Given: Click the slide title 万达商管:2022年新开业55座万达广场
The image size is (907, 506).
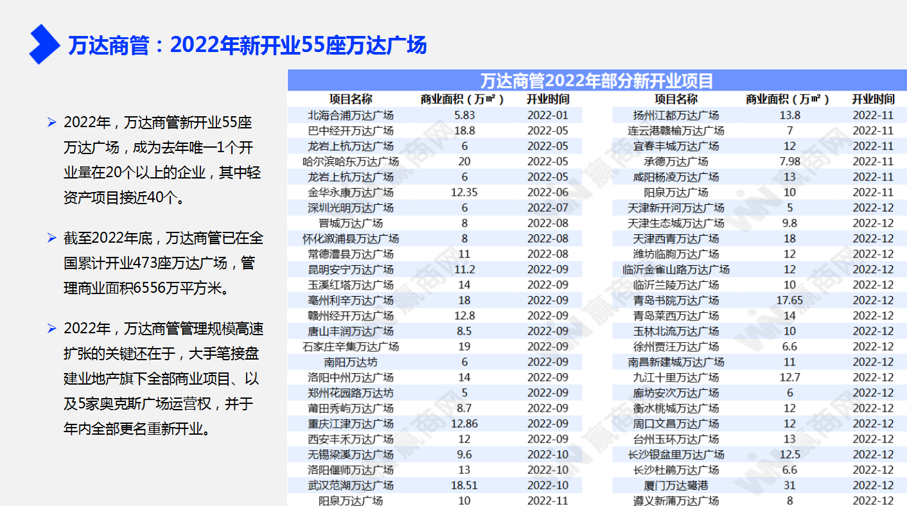Looking at the screenshot, I should pyautogui.click(x=247, y=45).
